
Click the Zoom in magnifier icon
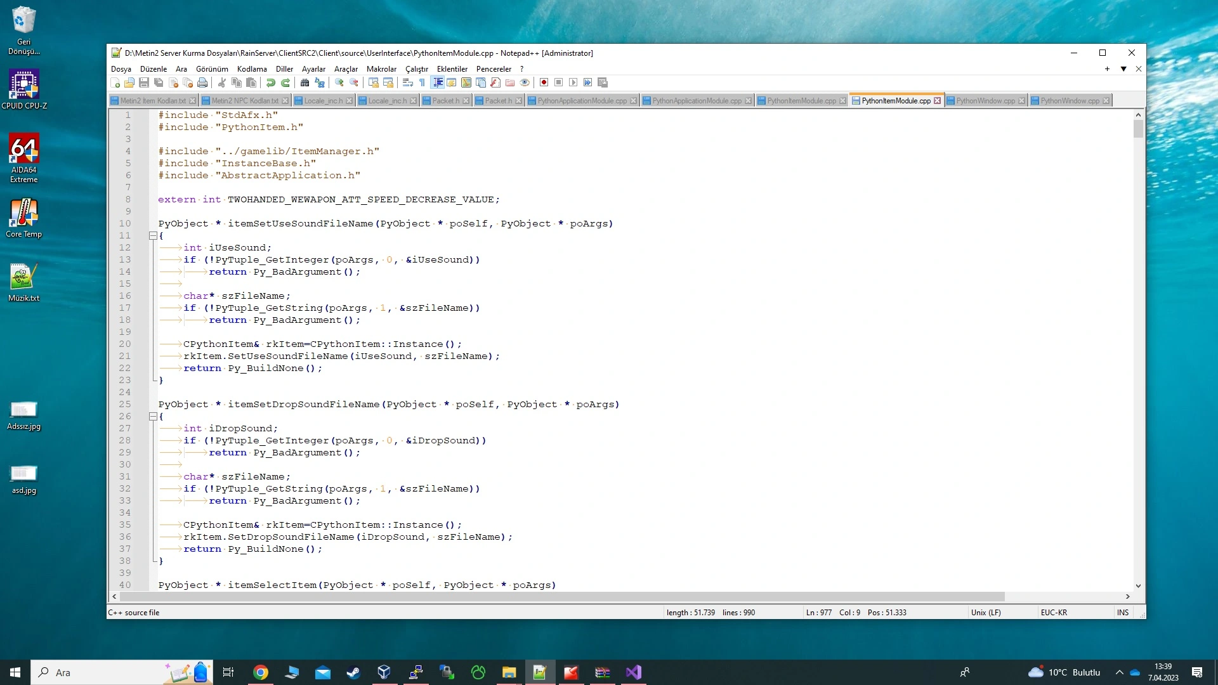tap(339, 82)
